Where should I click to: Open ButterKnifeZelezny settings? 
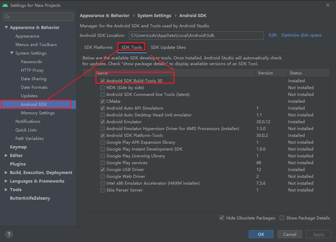tap(30, 198)
